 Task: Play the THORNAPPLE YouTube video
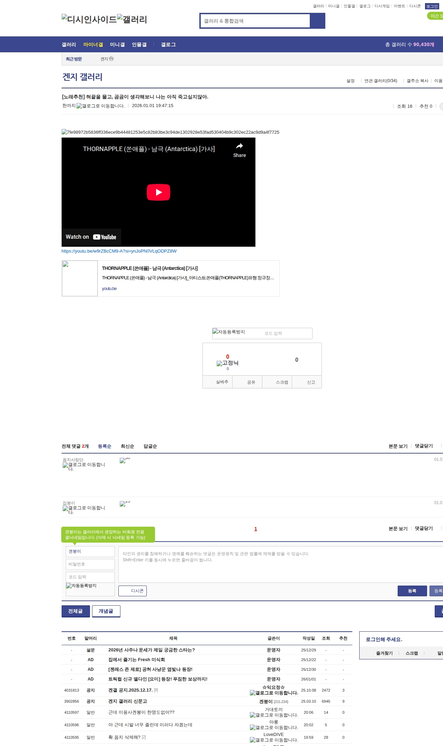158,192
